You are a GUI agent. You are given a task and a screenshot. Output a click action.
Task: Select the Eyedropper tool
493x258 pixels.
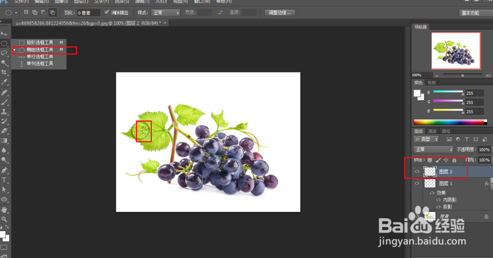[4, 82]
